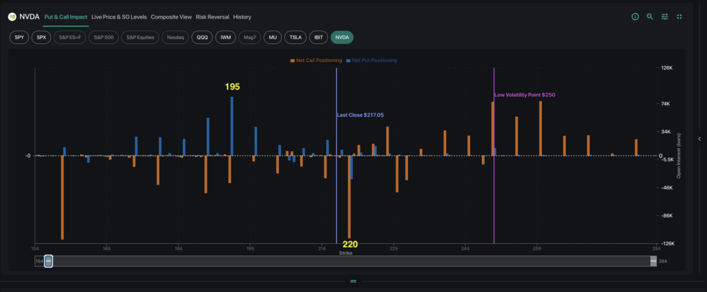Select the highlighted NVDA chip
This screenshot has width=707, height=292.
342,37
